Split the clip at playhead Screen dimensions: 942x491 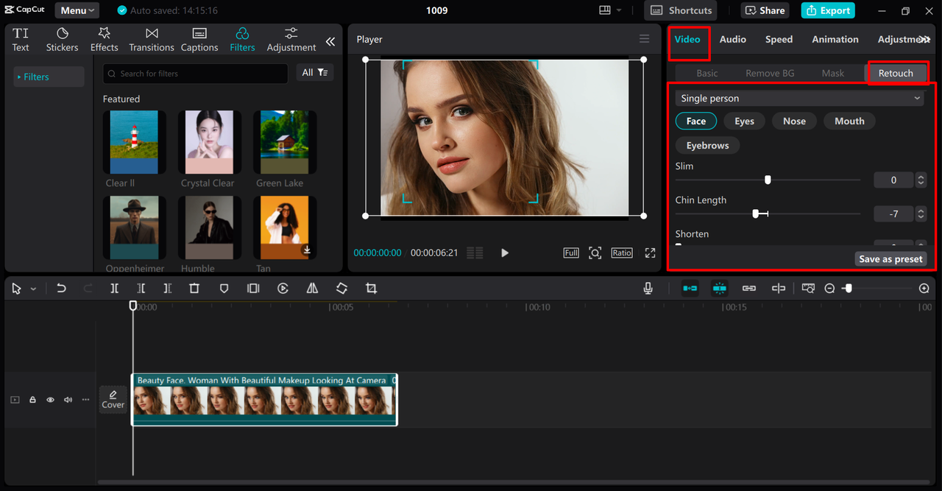click(x=114, y=289)
